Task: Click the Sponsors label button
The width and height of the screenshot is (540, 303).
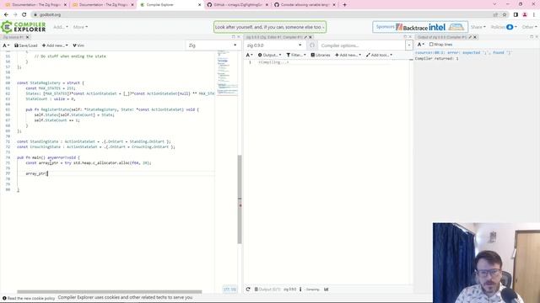Action: tap(385, 27)
